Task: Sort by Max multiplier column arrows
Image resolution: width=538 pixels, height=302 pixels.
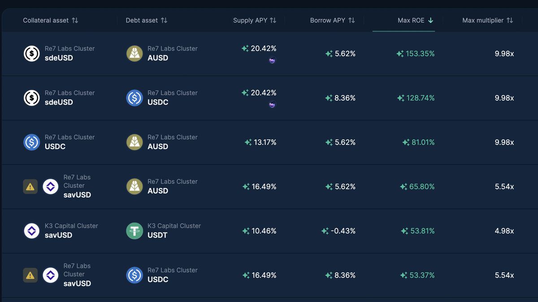Action: [510, 20]
